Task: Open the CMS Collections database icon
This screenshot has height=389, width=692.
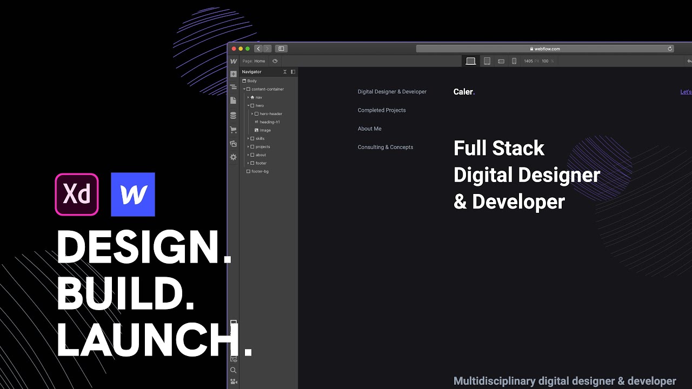Action: [x=234, y=116]
